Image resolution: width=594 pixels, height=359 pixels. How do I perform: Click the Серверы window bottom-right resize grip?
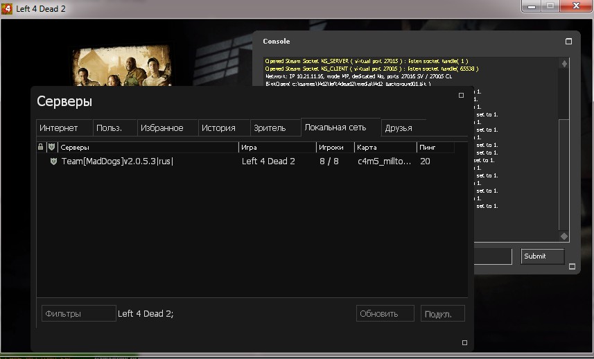tap(465, 343)
